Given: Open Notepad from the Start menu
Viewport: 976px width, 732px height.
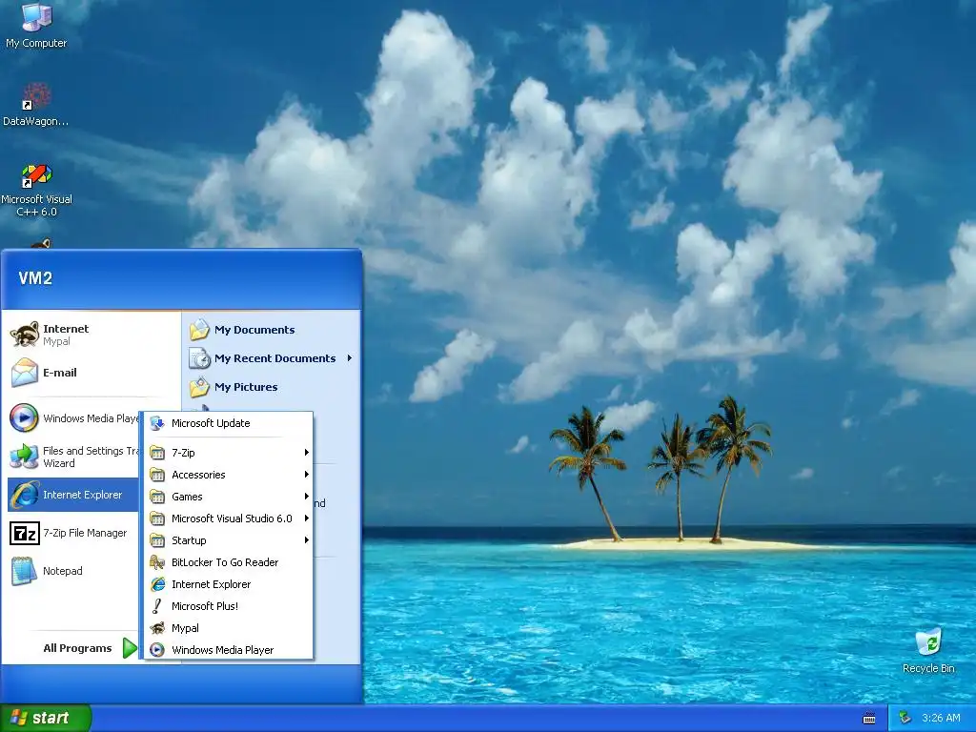Looking at the screenshot, I should pos(72,571).
